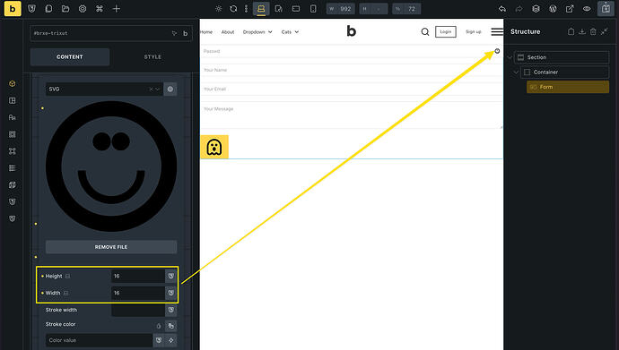Click the zoom percent field showing 72
619x350 pixels.
(x=406, y=9)
